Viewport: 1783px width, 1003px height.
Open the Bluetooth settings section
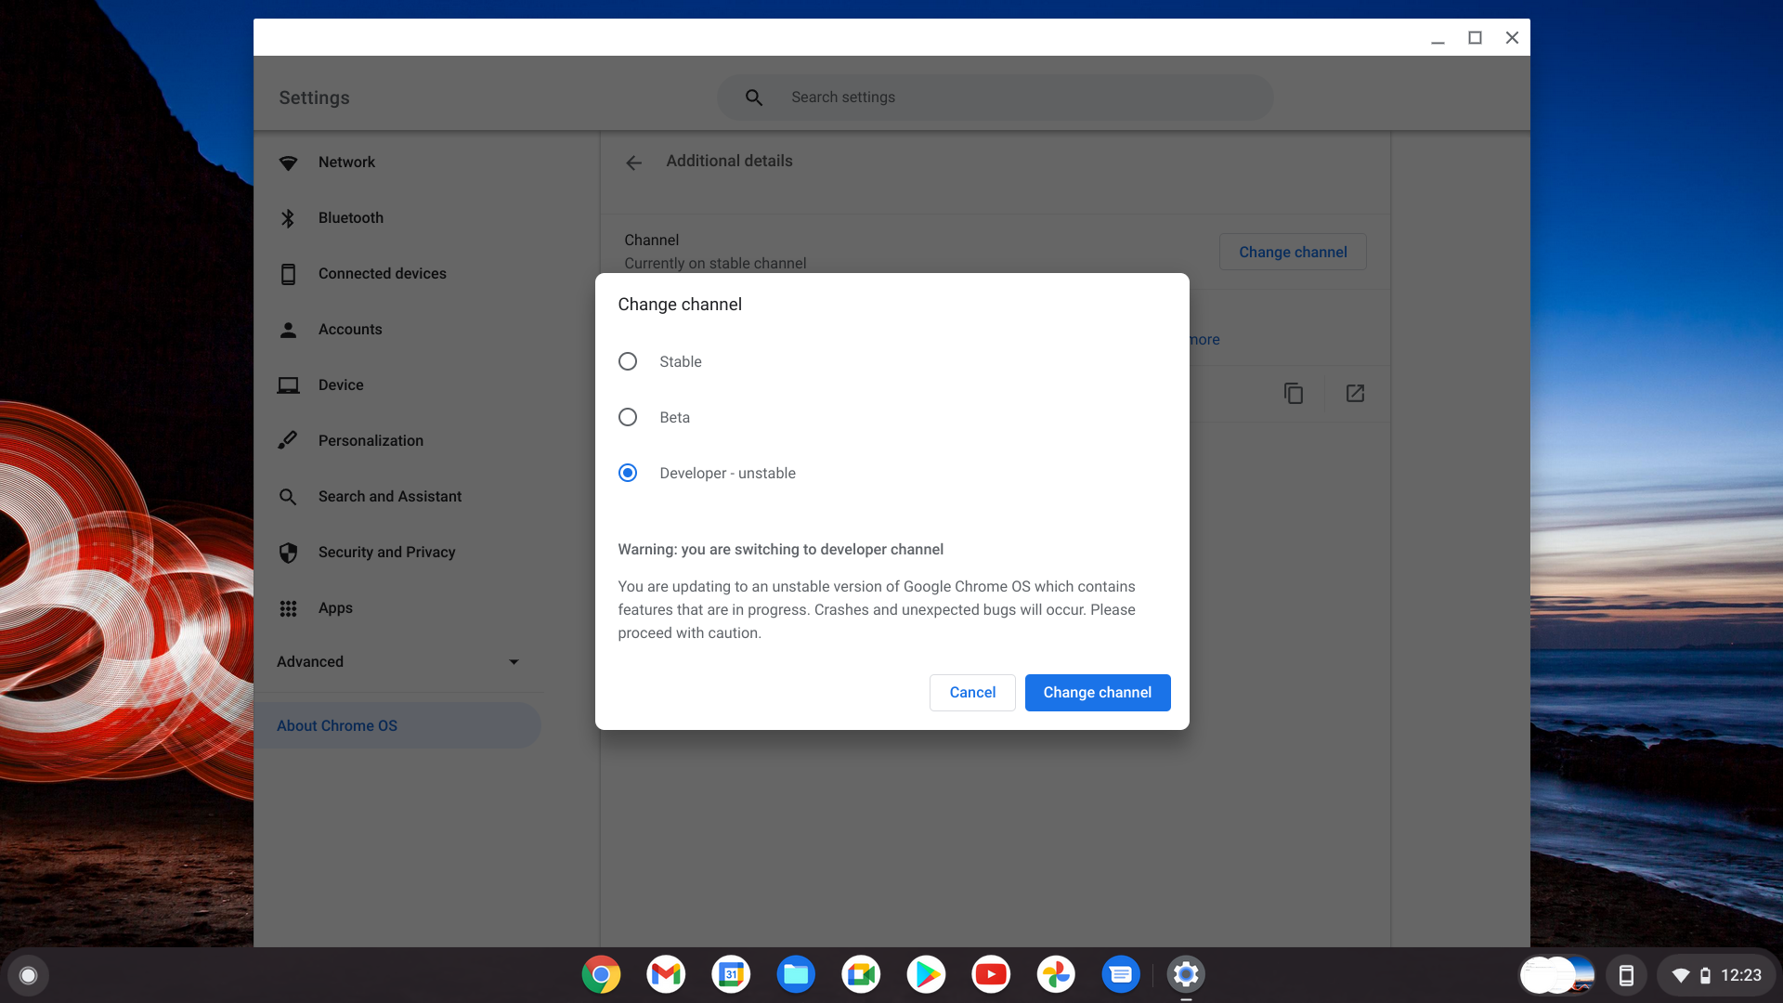(x=350, y=217)
